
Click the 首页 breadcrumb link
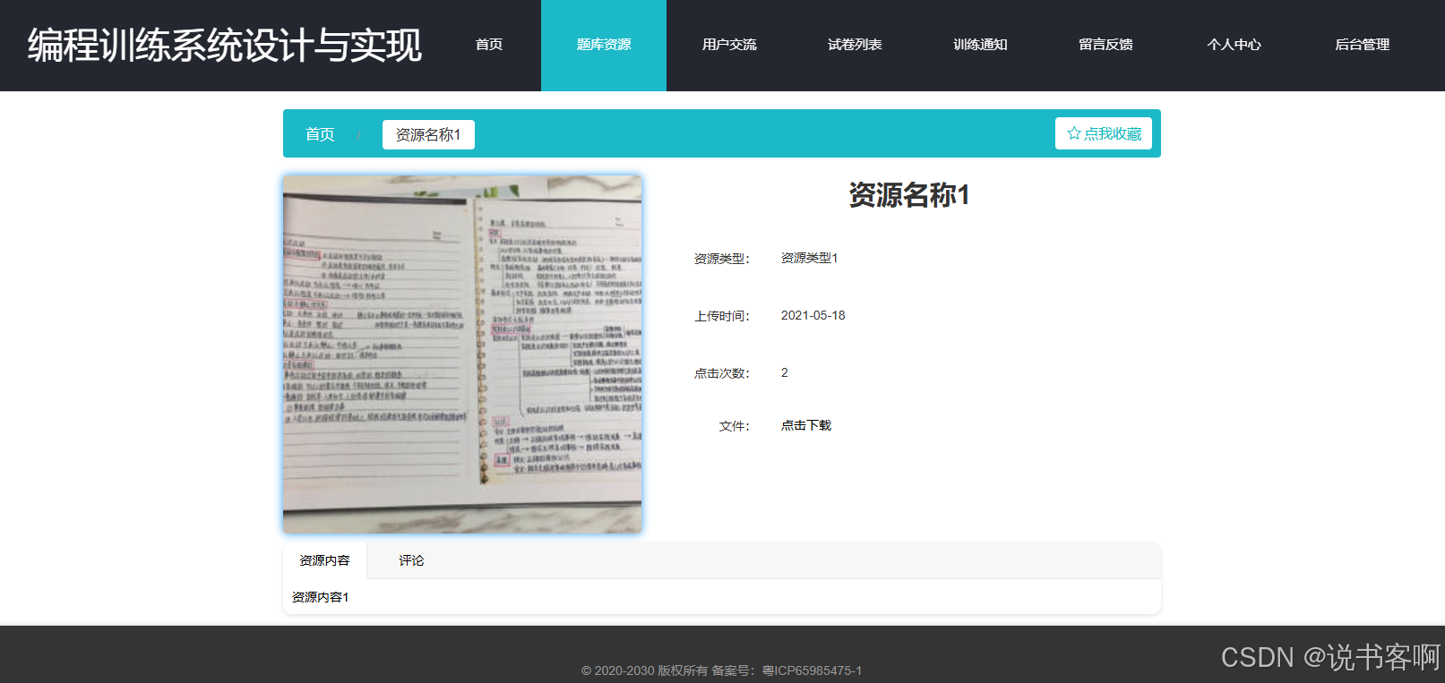(320, 134)
